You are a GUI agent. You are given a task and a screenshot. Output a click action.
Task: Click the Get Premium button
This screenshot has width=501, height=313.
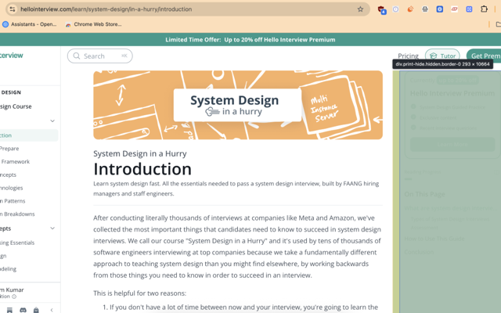pos(484,56)
